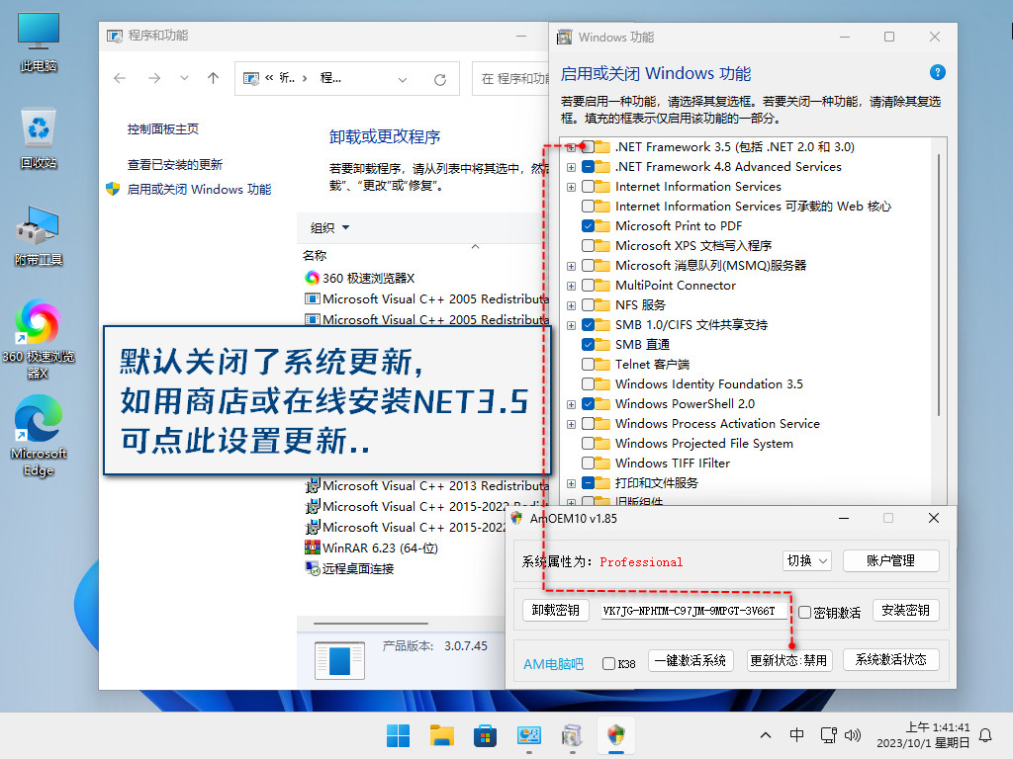Screen dimensions: 1013x759
Task: Toggle Internet Information Services checkbox
Action: [x=588, y=187]
